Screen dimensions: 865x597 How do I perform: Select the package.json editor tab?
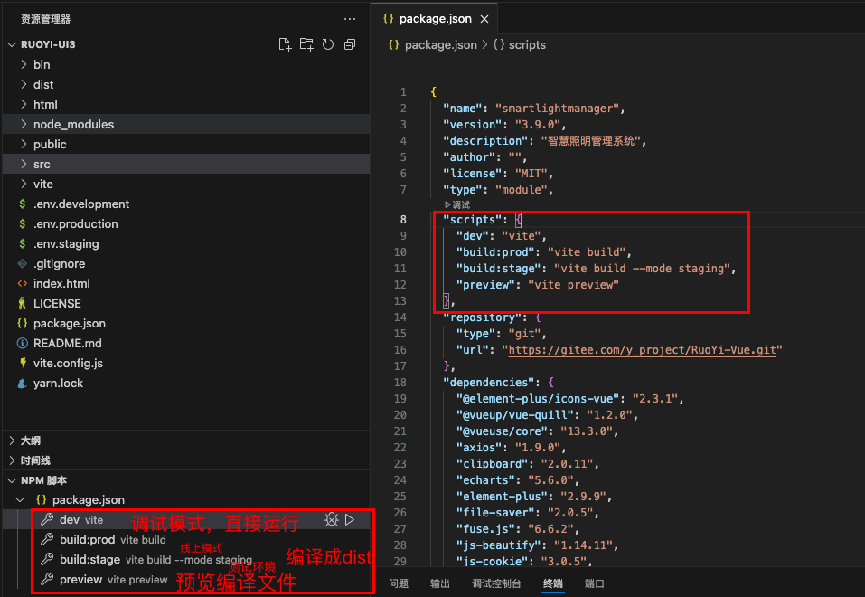pyautogui.click(x=435, y=19)
